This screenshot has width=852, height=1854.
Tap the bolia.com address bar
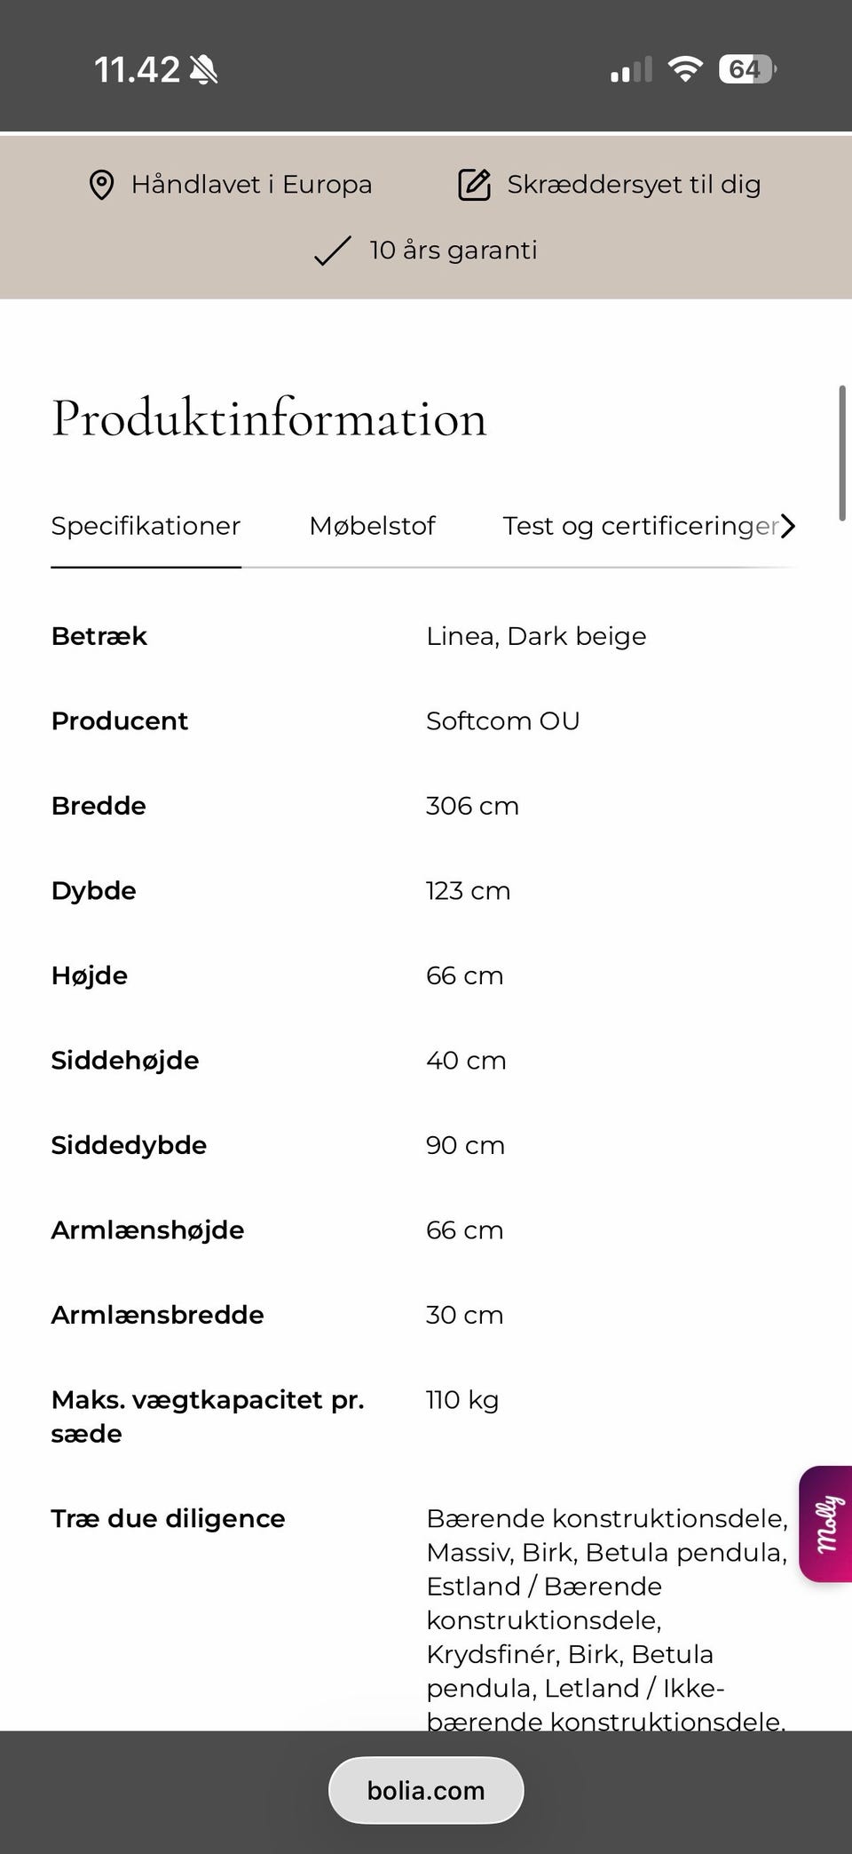click(x=425, y=1791)
